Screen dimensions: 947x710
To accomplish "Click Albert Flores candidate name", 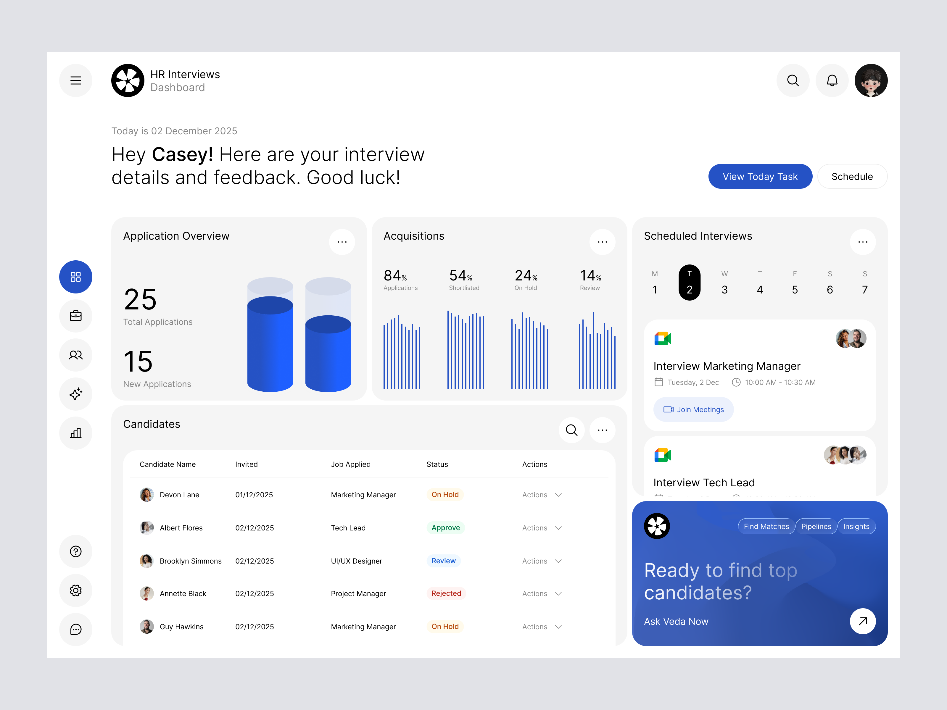I will [x=181, y=528].
